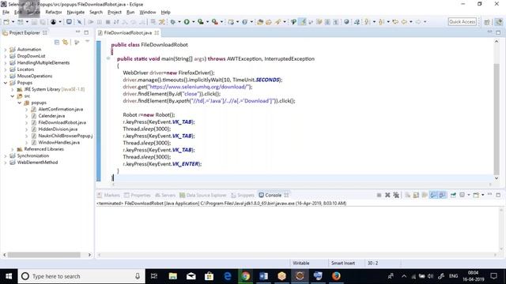Open the Window menu

(148, 13)
